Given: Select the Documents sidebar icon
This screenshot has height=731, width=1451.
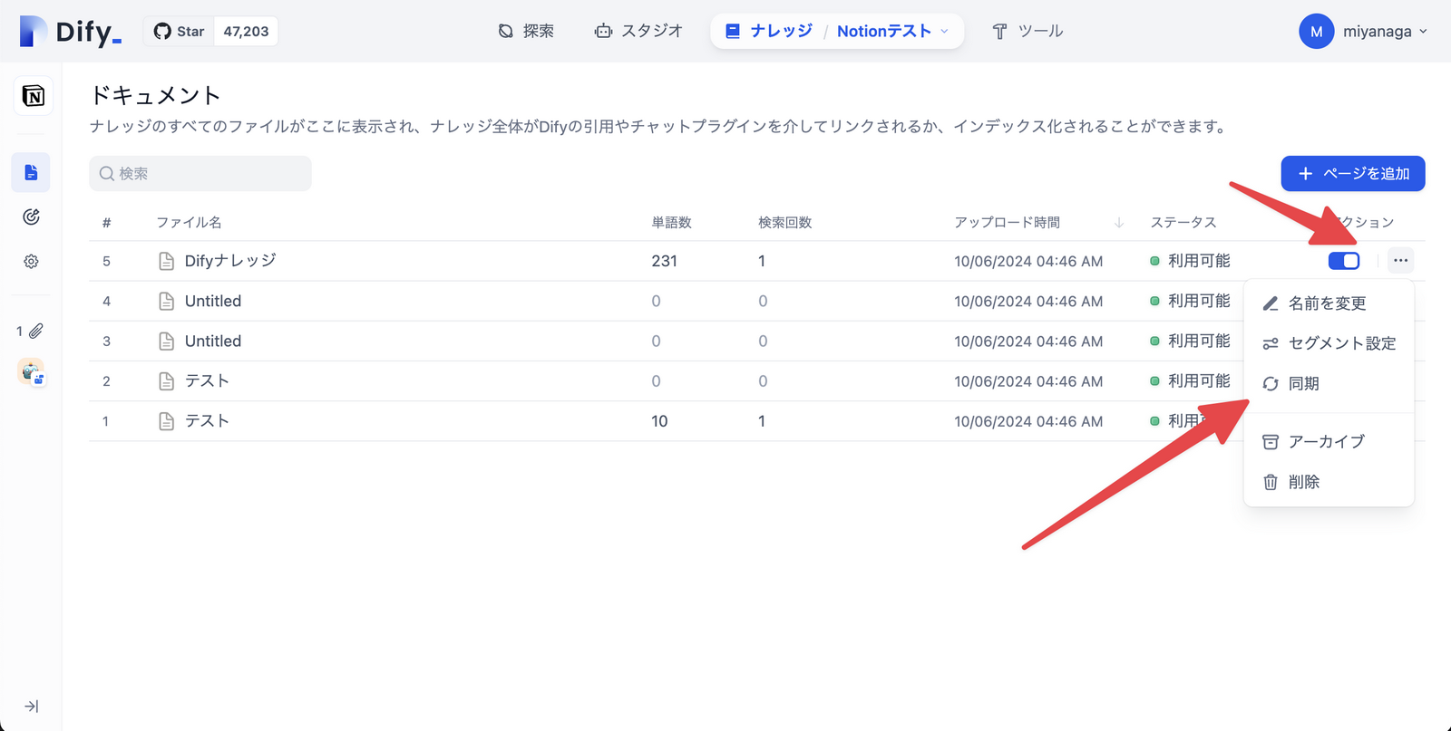Looking at the screenshot, I should pyautogui.click(x=31, y=172).
